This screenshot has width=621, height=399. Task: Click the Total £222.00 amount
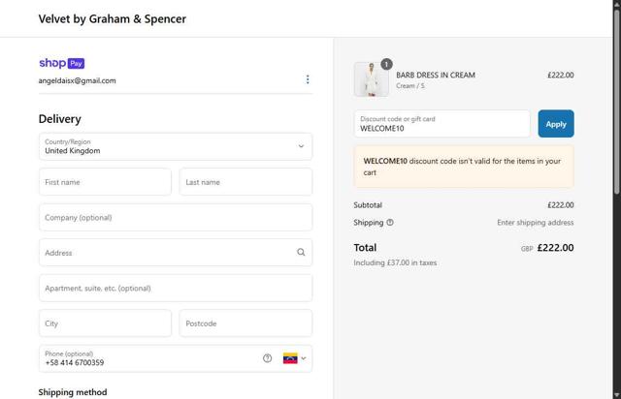[x=555, y=248]
